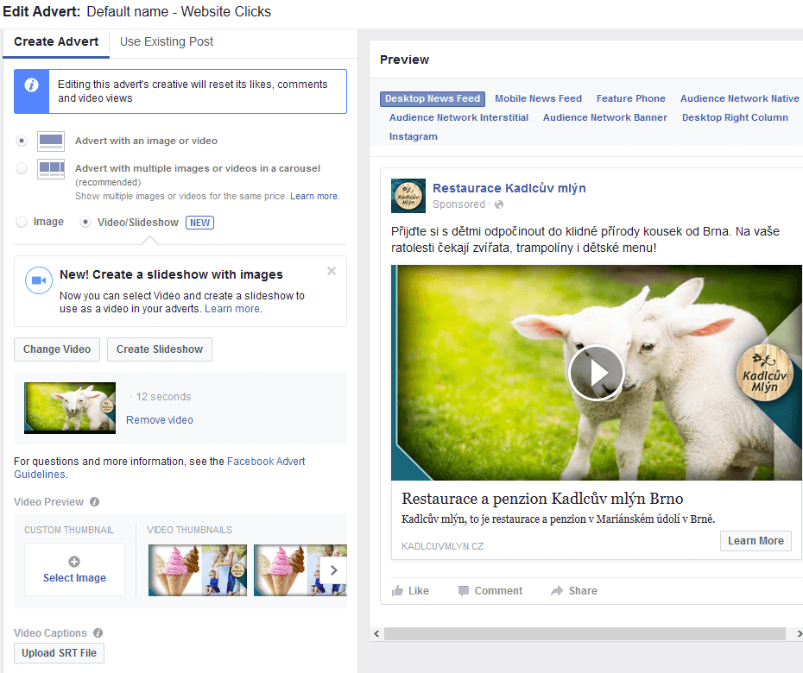Click the Kadlcův Mlýn logo in the video

(764, 373)
